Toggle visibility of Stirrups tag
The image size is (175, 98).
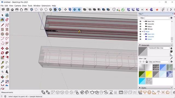140,29
